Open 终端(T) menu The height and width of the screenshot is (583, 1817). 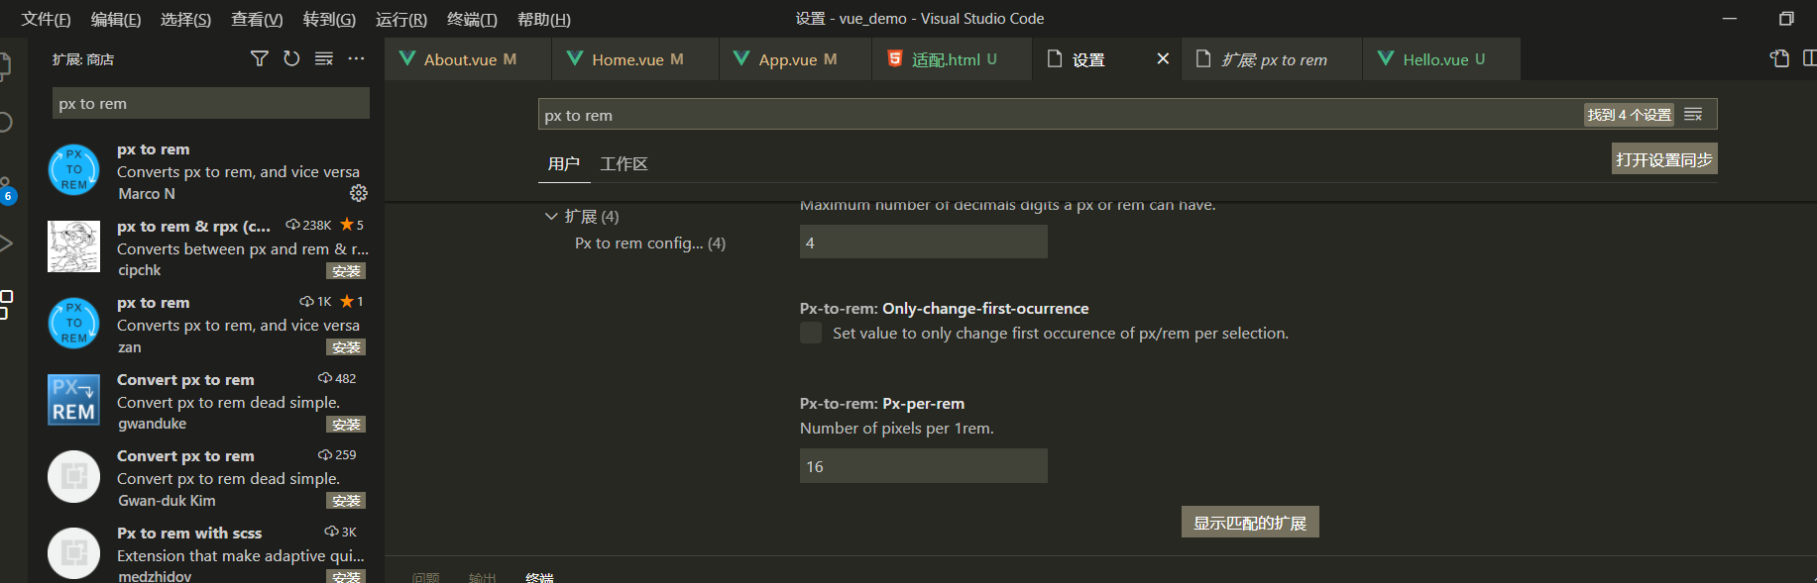tap(472, 19)
